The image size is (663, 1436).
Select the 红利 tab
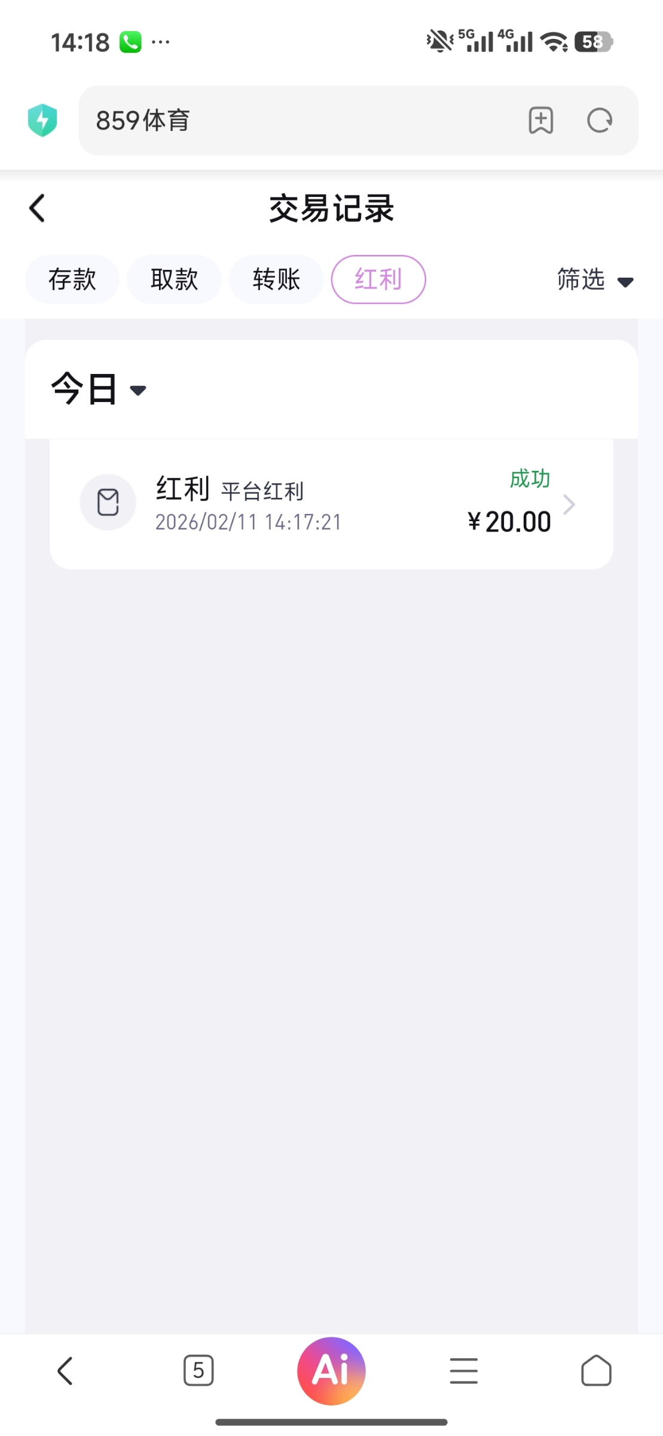pos(378,279)
